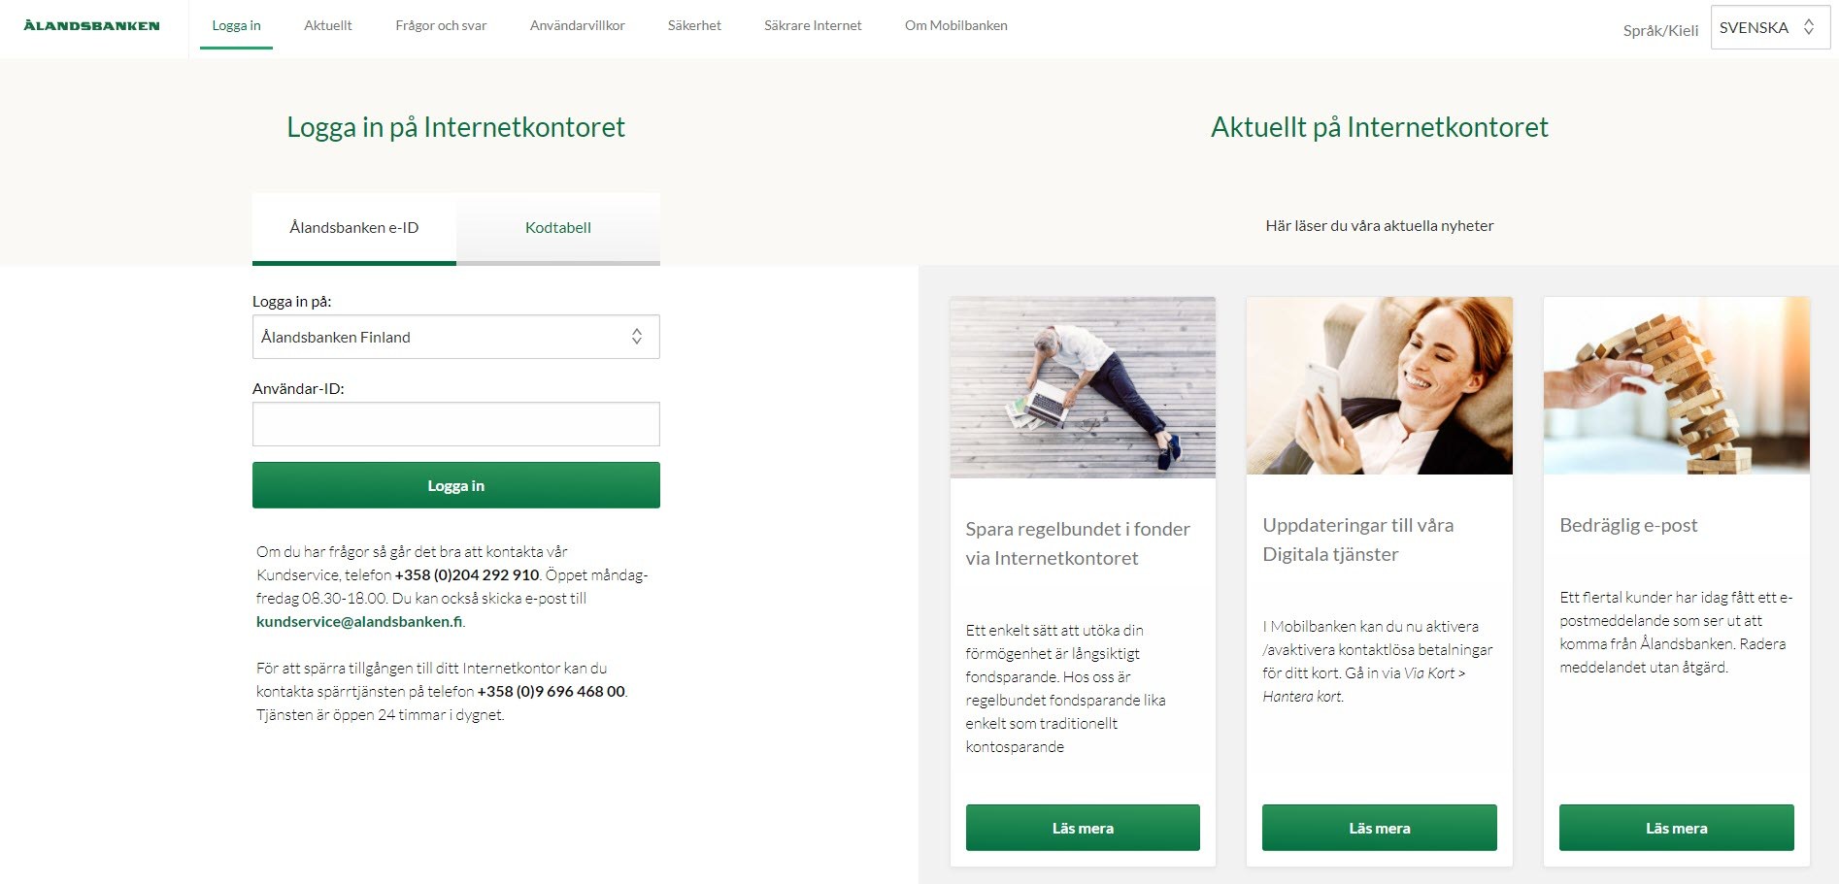
Task: Open Om Mobilbanken page
Action: coord(956,25)
